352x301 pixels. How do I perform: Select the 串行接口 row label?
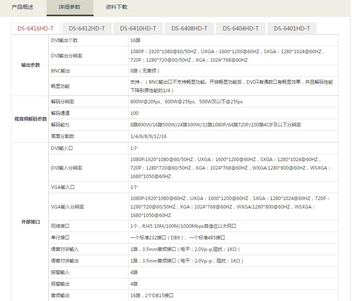pyautogui.click(x=60, y=238)
